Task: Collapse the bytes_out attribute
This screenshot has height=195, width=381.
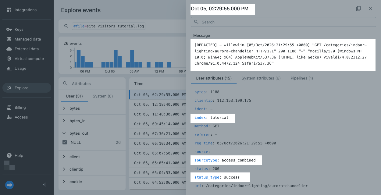Action: (x=64, y=133)
